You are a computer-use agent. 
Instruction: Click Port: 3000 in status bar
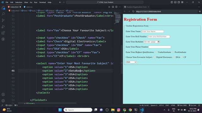(182, 105)
